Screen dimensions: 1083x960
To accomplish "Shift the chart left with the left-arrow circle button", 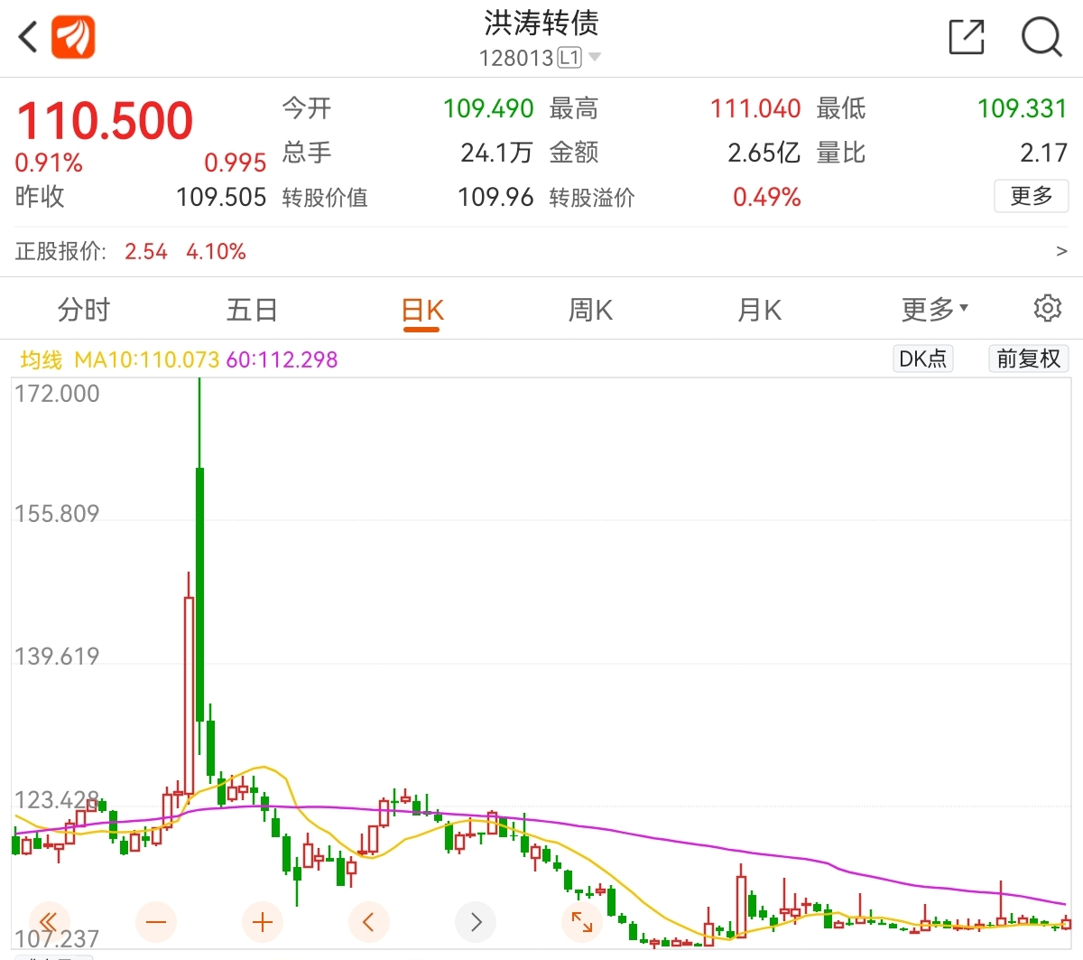I will tap(369, 922).
